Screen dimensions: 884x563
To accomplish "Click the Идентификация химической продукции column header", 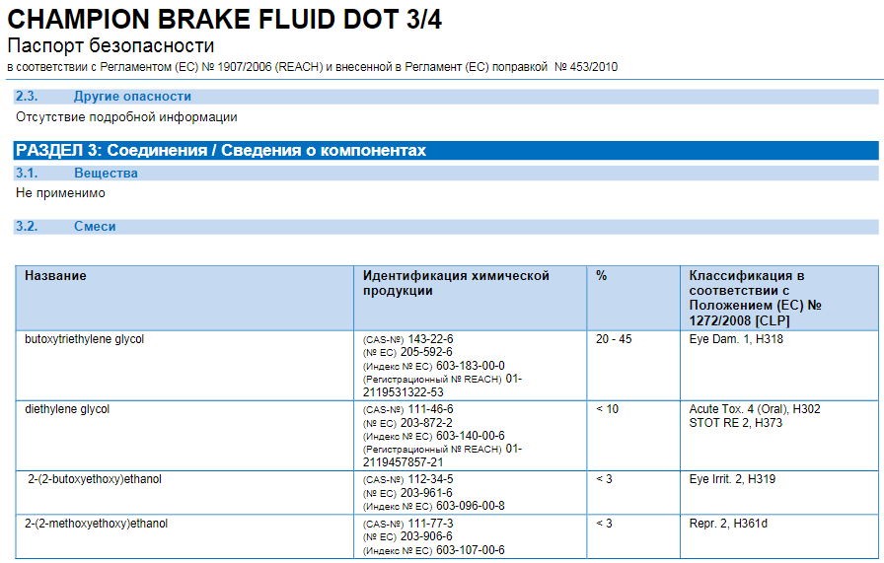I will pyautogui.click(x=471, y=298).
